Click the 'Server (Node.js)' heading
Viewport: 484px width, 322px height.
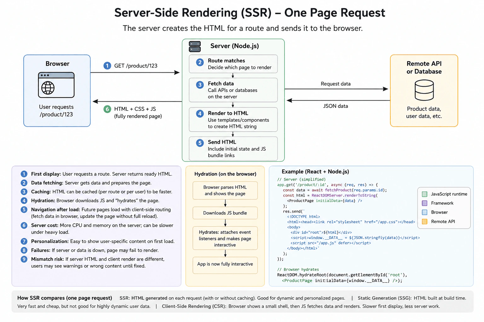click(234, 46)
